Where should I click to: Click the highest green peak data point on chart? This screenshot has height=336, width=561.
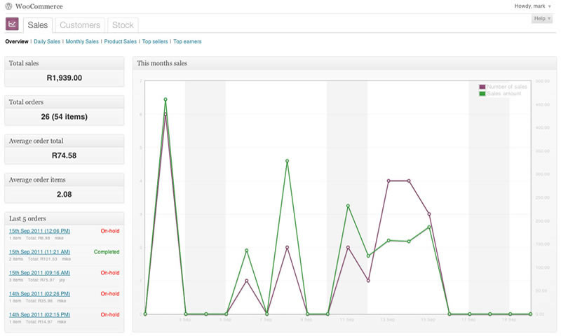[165, 99]
